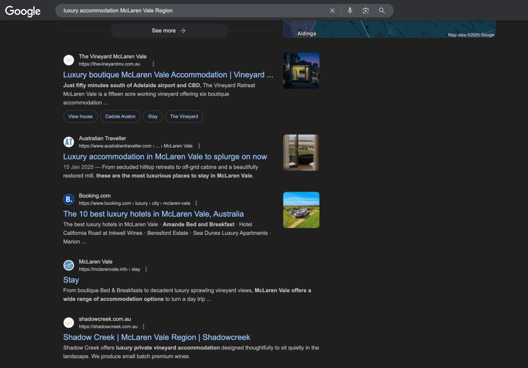
Task: Open more options for thevineyardmv.com.au result
Action: click(153, 64)
